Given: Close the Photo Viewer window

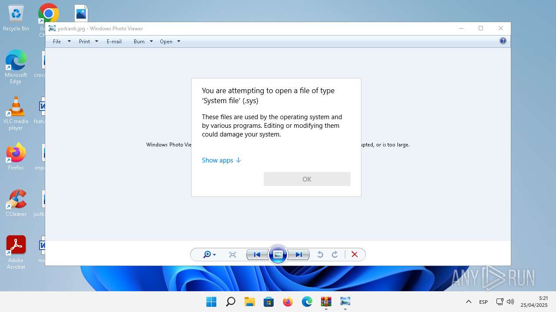Looking at the screenshot, I should point(501,28).
